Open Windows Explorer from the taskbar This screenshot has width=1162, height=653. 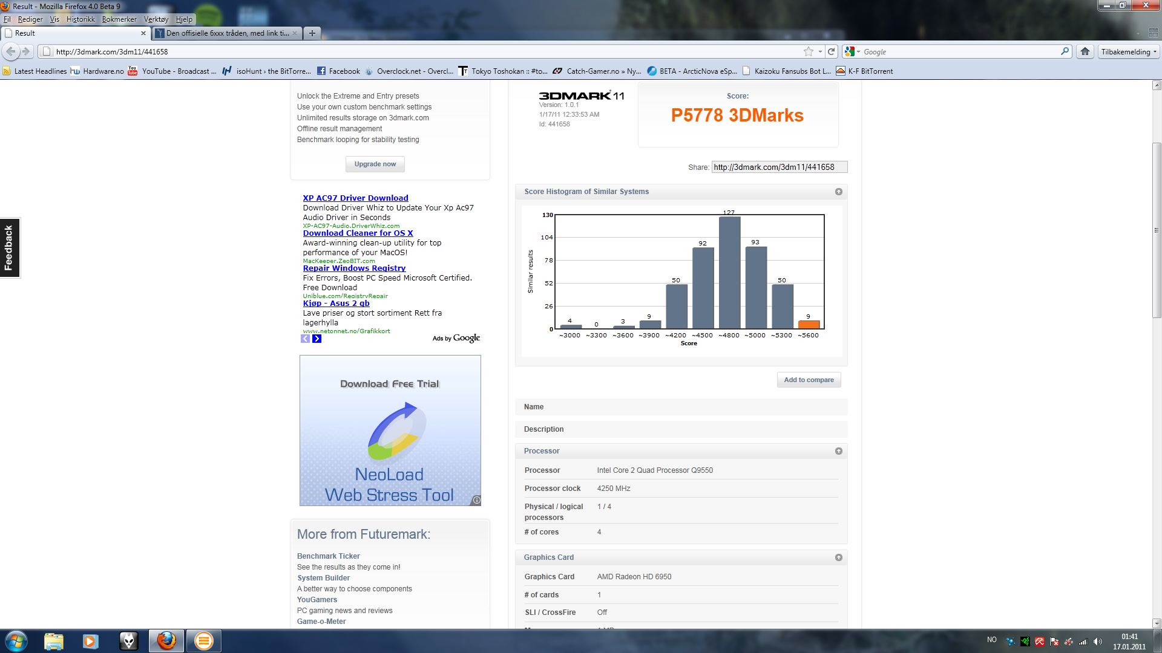pyautogui.click(x=53, y=641)
